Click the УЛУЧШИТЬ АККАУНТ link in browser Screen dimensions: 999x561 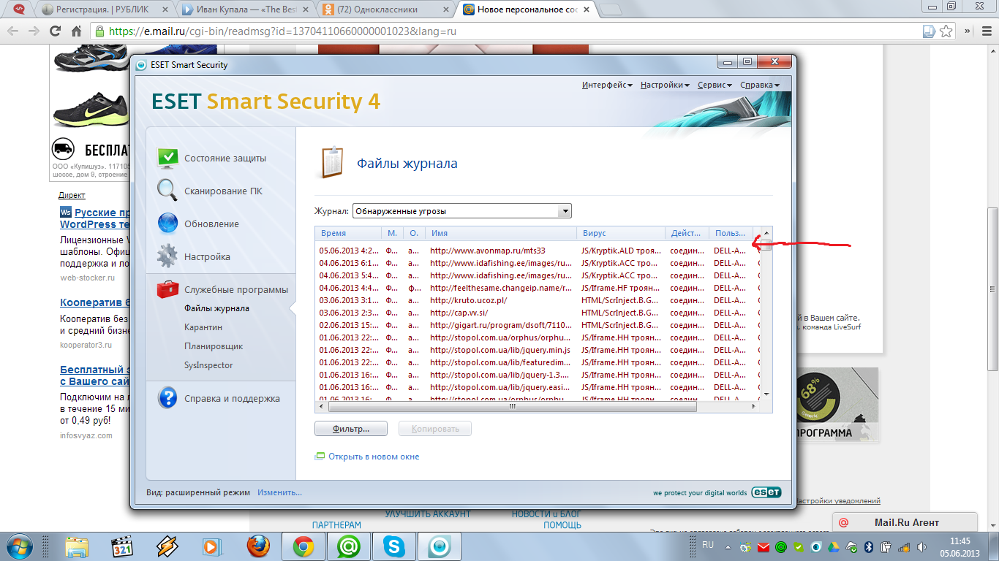428,514
